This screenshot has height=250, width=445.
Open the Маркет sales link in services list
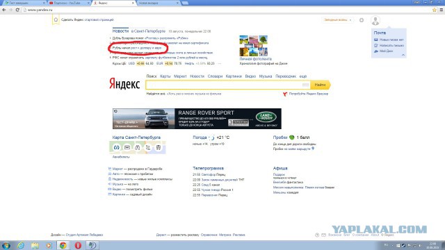(118, 169)
